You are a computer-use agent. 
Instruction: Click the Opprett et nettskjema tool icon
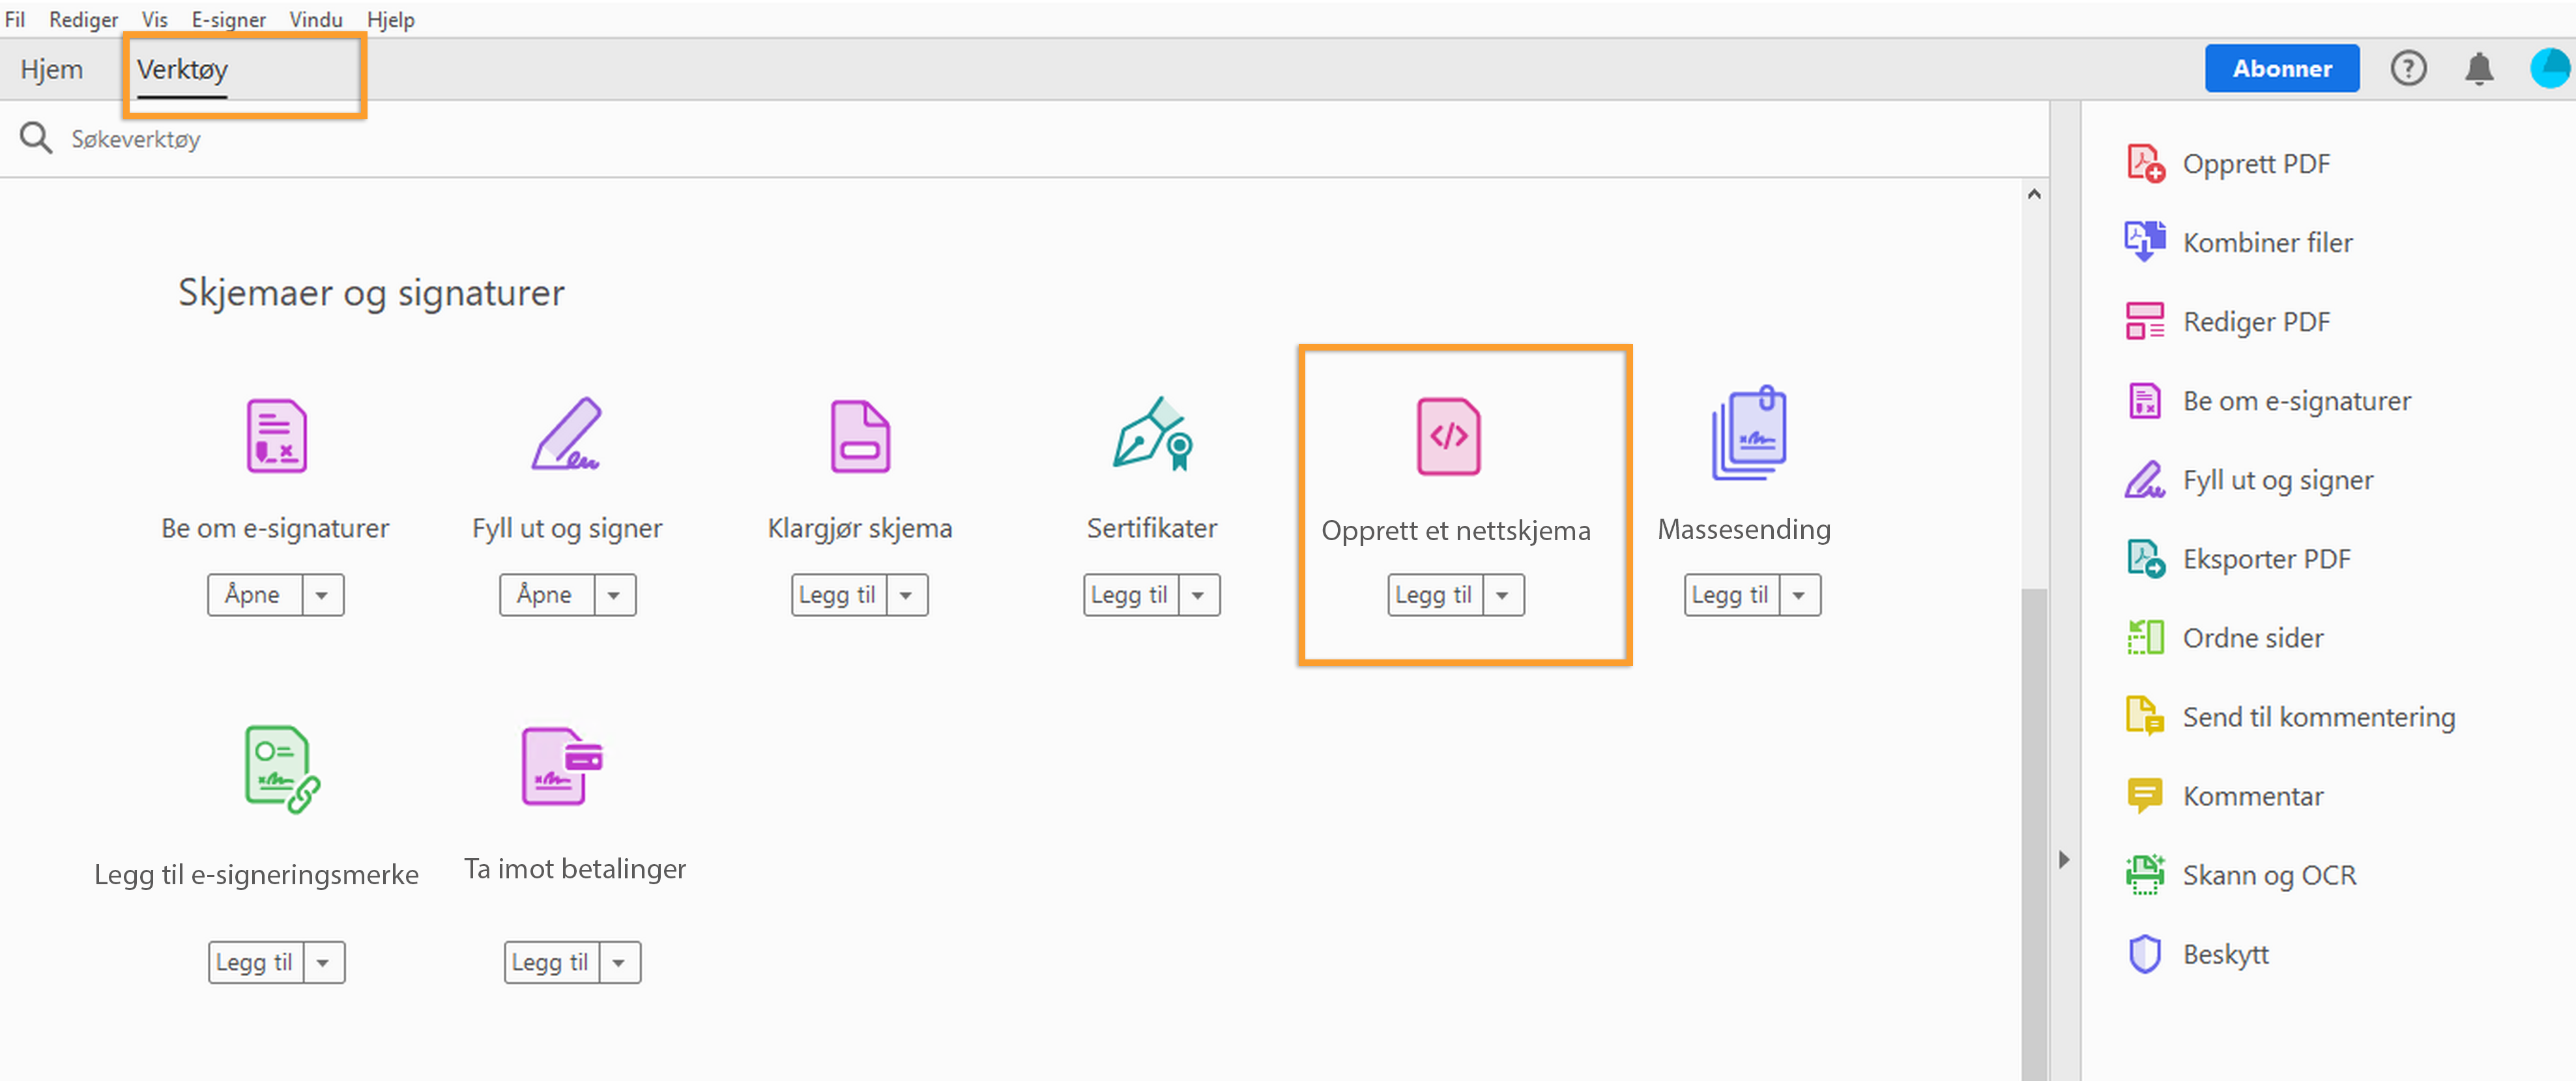click(1448, 436)
